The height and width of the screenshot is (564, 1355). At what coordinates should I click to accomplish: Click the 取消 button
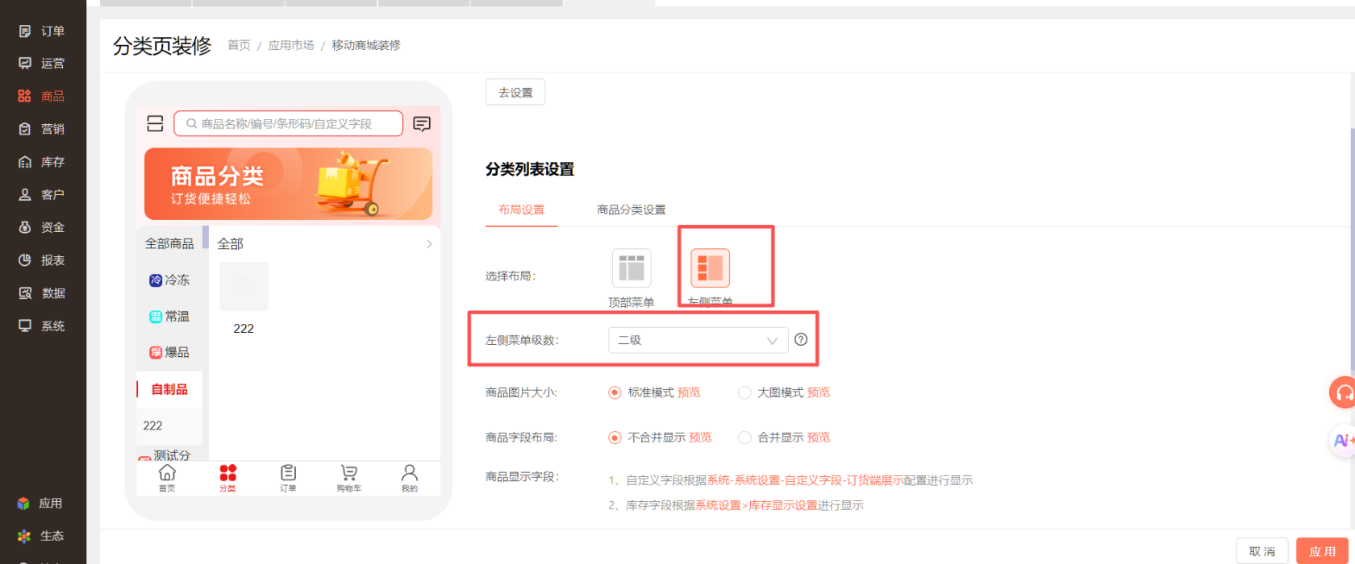tap(1262, 551)
